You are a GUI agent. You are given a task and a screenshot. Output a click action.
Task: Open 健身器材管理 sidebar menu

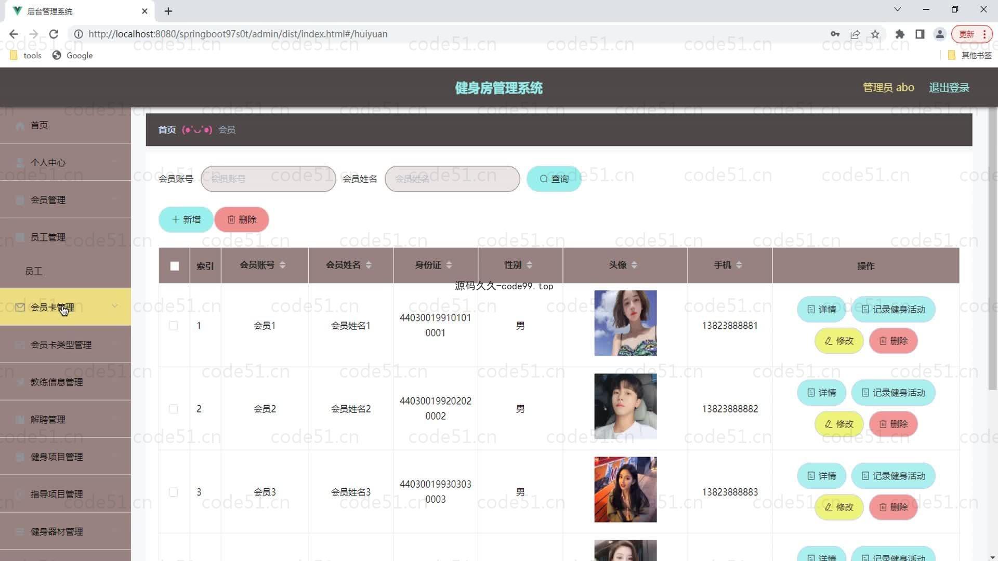pos(65,532)
